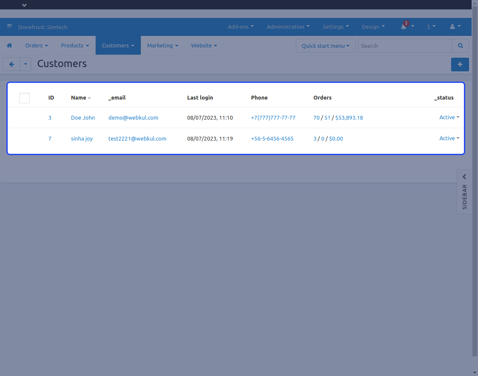
Task: Open the Orders menu
Action: (x=37, y=45)
